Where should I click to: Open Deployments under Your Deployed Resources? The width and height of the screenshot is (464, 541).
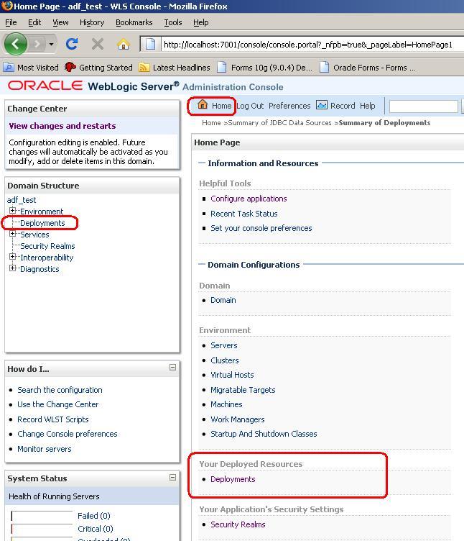click(233, 479)
